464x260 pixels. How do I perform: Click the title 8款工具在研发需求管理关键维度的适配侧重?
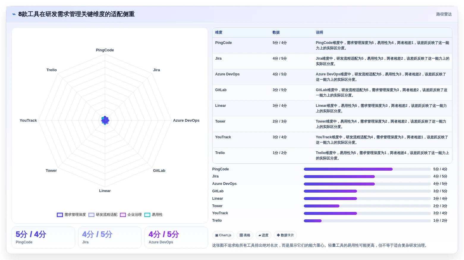(x=76, y=14)
